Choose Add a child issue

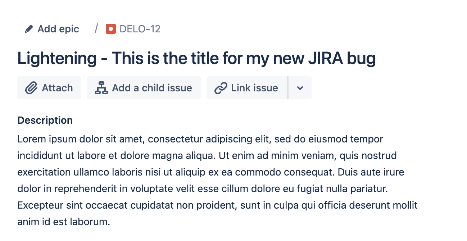[x=144, y=88]
